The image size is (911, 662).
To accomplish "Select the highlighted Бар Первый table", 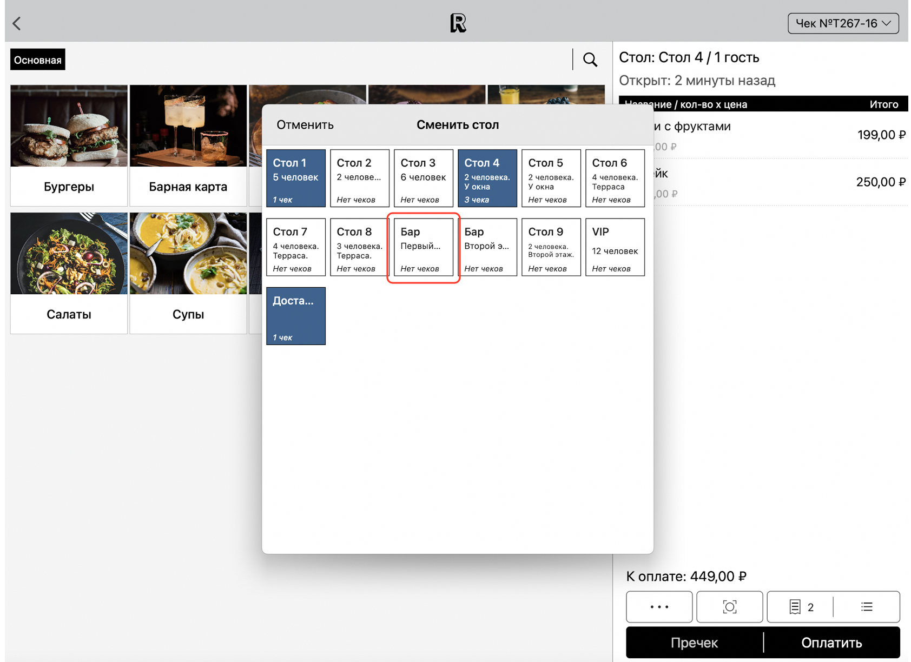I will click(424, 248).
